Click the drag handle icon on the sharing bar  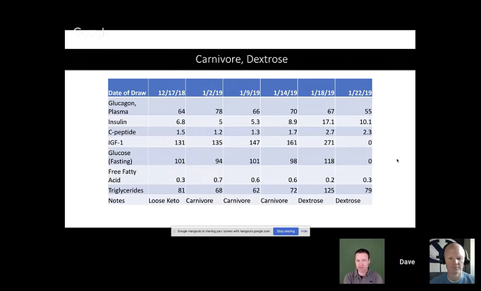pyautogui.click(x=174, y=231)
